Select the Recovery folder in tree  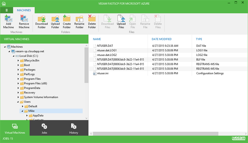click(29, 93)
